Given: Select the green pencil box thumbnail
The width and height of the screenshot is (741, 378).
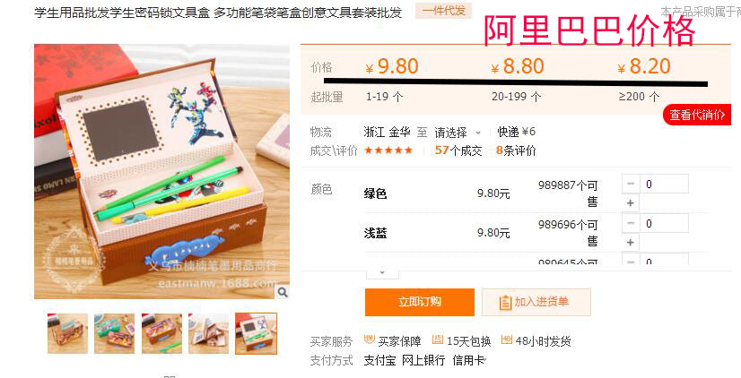Looking at the screenshot, I should point(114,333).
